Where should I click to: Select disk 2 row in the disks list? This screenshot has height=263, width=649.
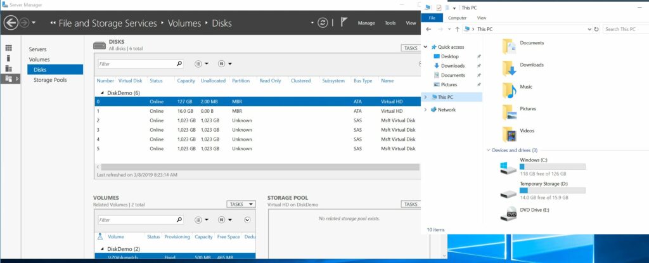point(257,120)
